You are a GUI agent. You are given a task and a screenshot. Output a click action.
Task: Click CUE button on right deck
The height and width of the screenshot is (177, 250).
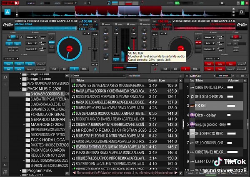pyautogui.click(x=165, y=69)
